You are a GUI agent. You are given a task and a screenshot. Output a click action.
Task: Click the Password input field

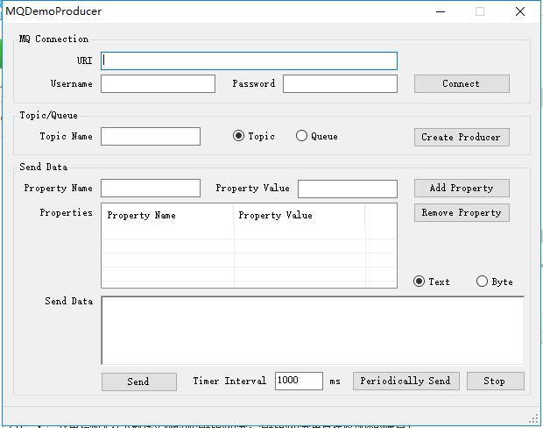340,84
